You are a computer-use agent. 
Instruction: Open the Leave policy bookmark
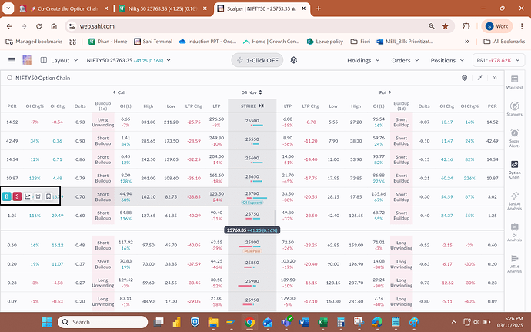coord(325,42)
